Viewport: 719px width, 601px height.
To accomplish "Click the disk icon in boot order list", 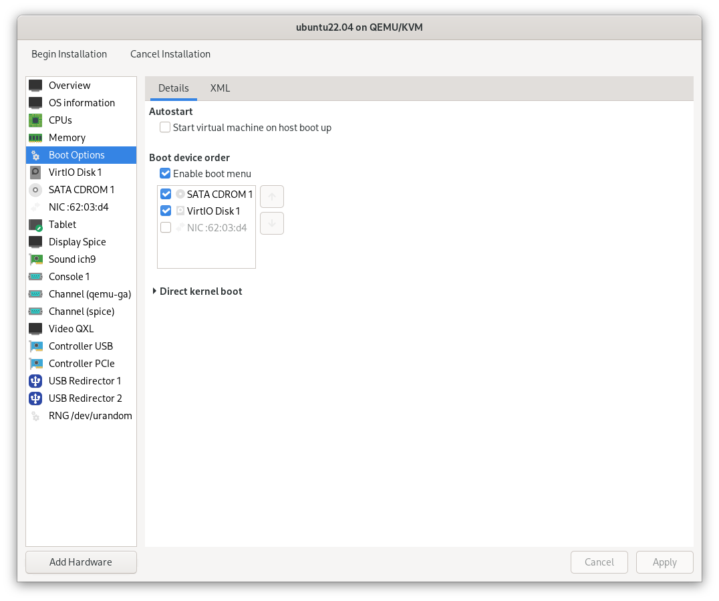I will click(180, 211).
